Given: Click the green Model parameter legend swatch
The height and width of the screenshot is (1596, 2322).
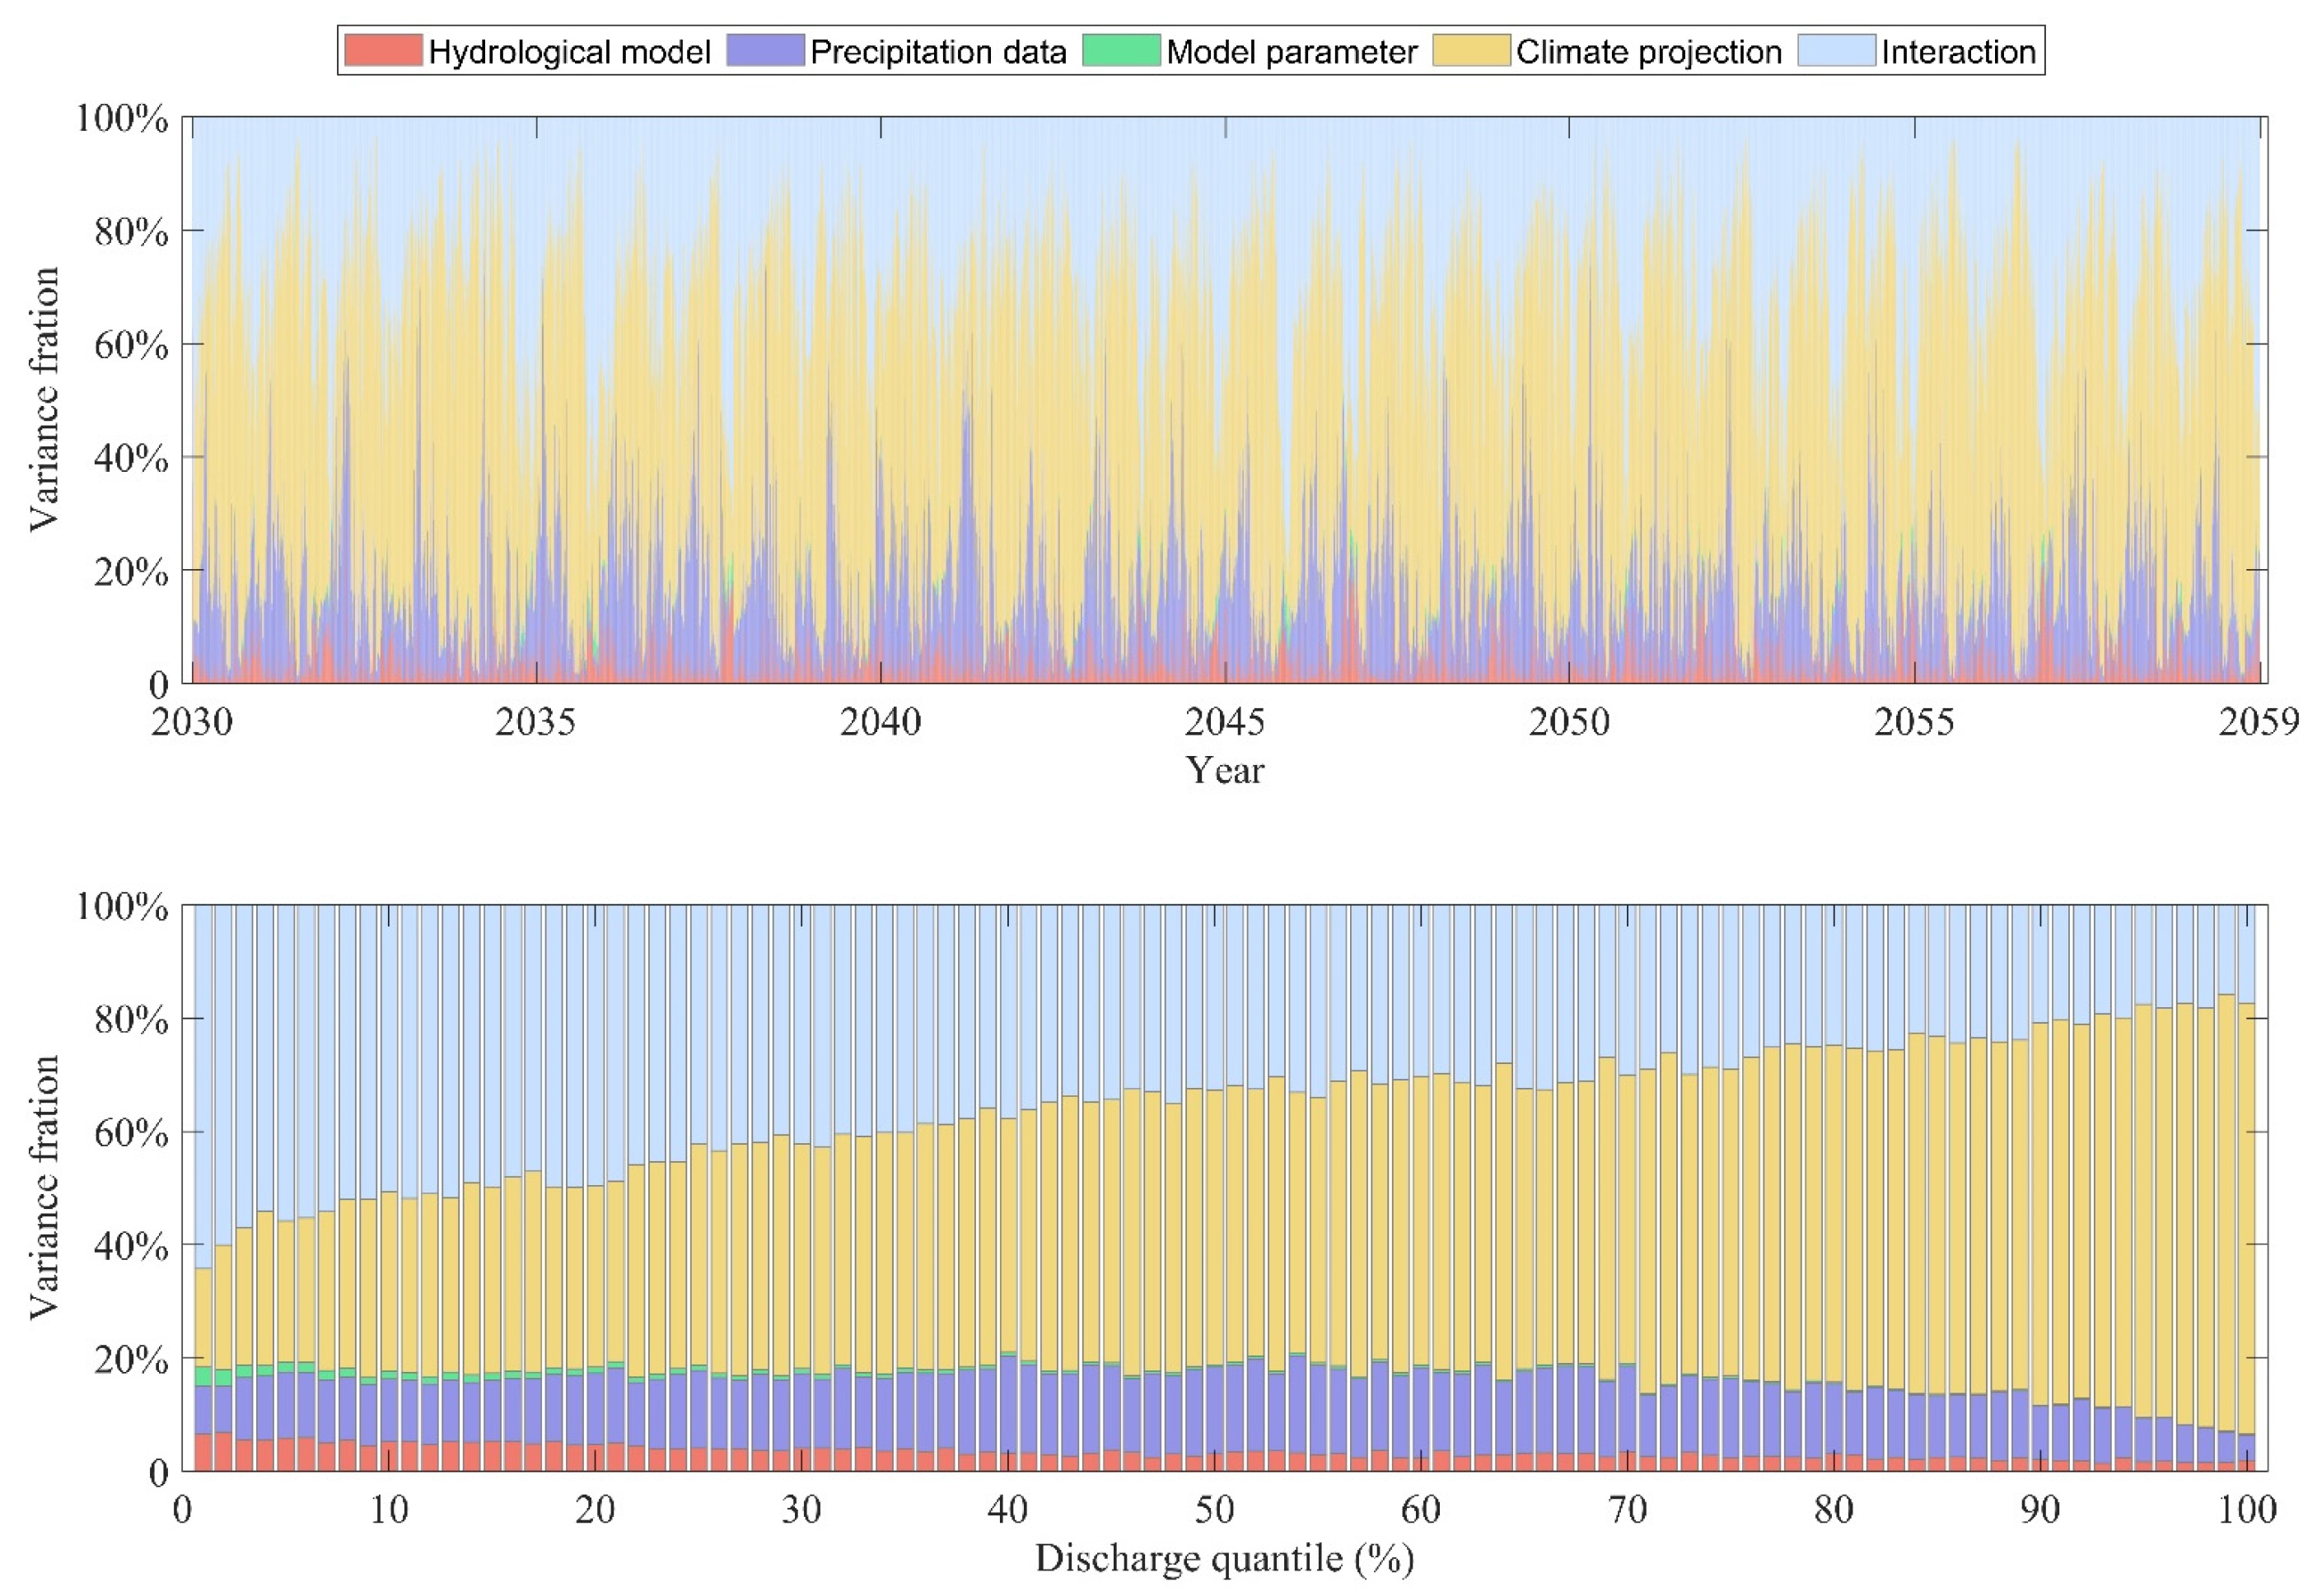Looking at the screenshot, I should click(x=1121, y=51).
